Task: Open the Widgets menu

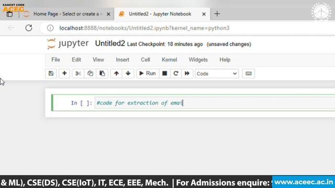Action: point(198,60)
